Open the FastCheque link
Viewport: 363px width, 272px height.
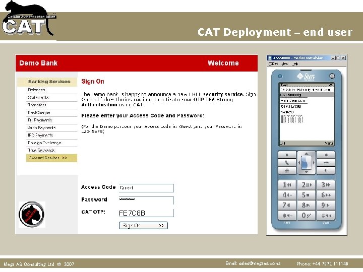coord(39,113)
